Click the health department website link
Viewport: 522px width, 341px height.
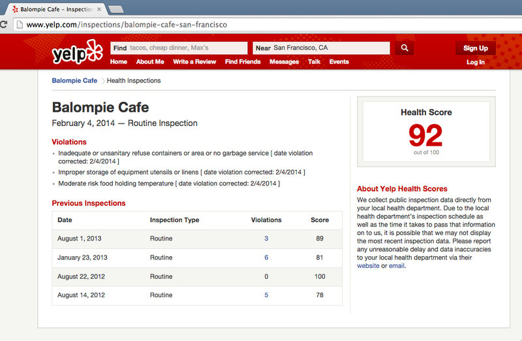pyautogui.click(x=368, y=266)
